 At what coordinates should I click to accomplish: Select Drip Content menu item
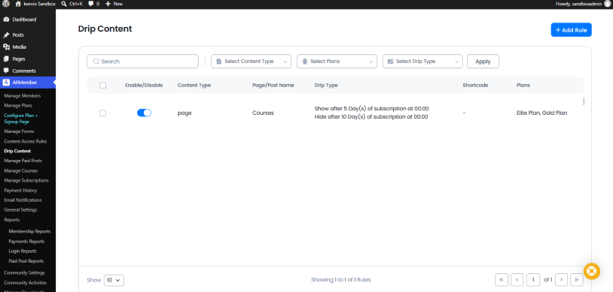pos(17,151)
